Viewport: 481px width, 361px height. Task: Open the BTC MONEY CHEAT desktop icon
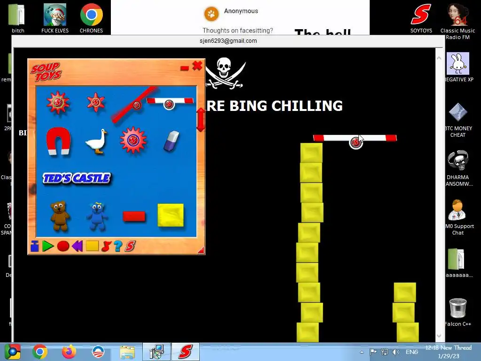tap(458, 120)
